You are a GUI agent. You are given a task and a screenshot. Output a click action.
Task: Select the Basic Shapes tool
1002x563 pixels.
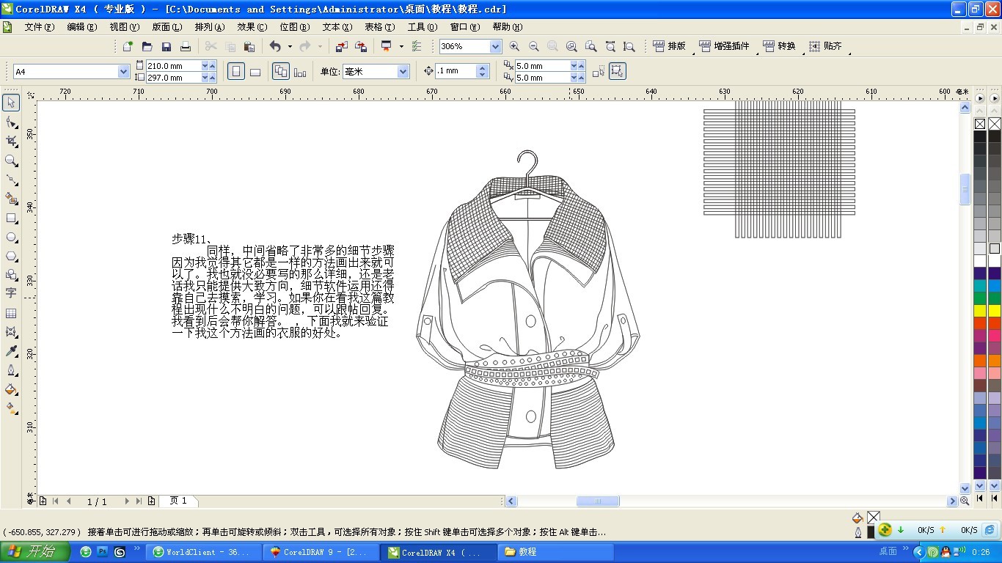[11, 275]
